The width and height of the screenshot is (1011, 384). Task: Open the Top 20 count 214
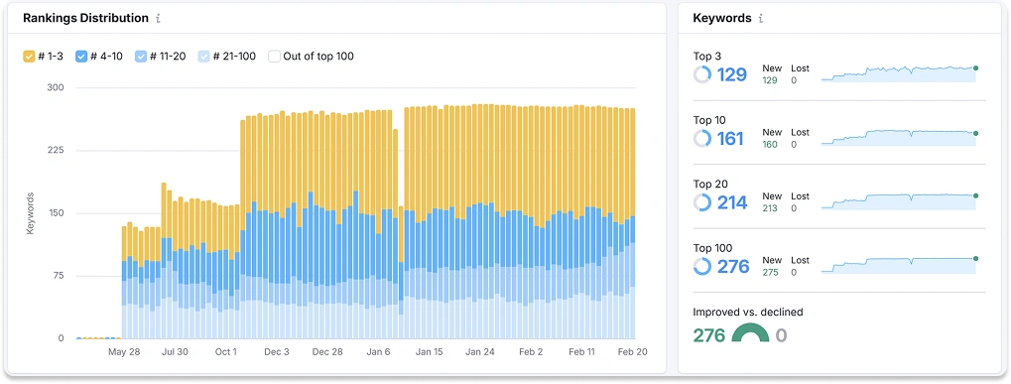732,202
